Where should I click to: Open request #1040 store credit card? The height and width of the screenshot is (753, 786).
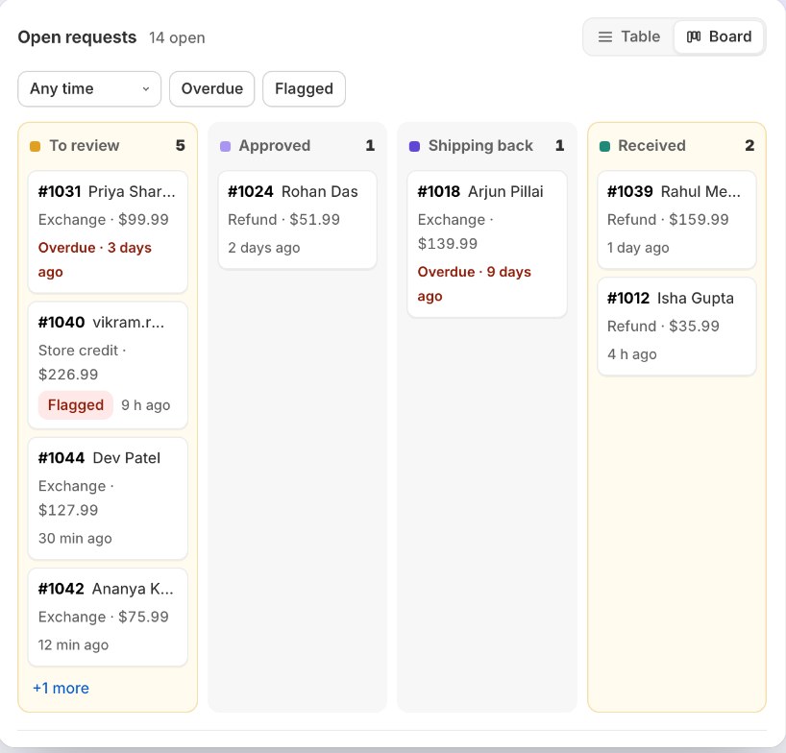coord(108,365)
